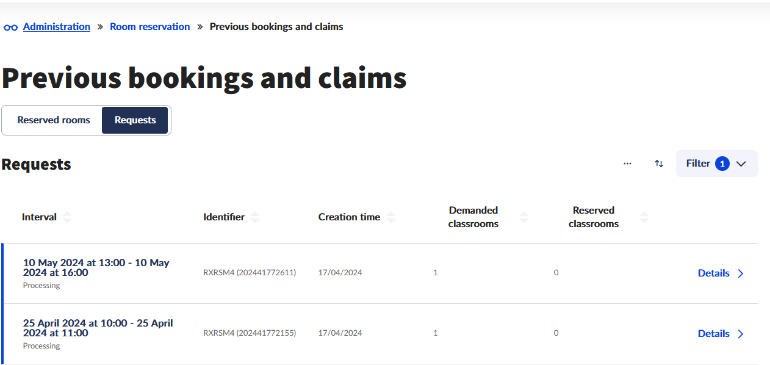Sort by Identifier column arrows
770x365 pixels.
pyautogui.click(x=255, y=217)
